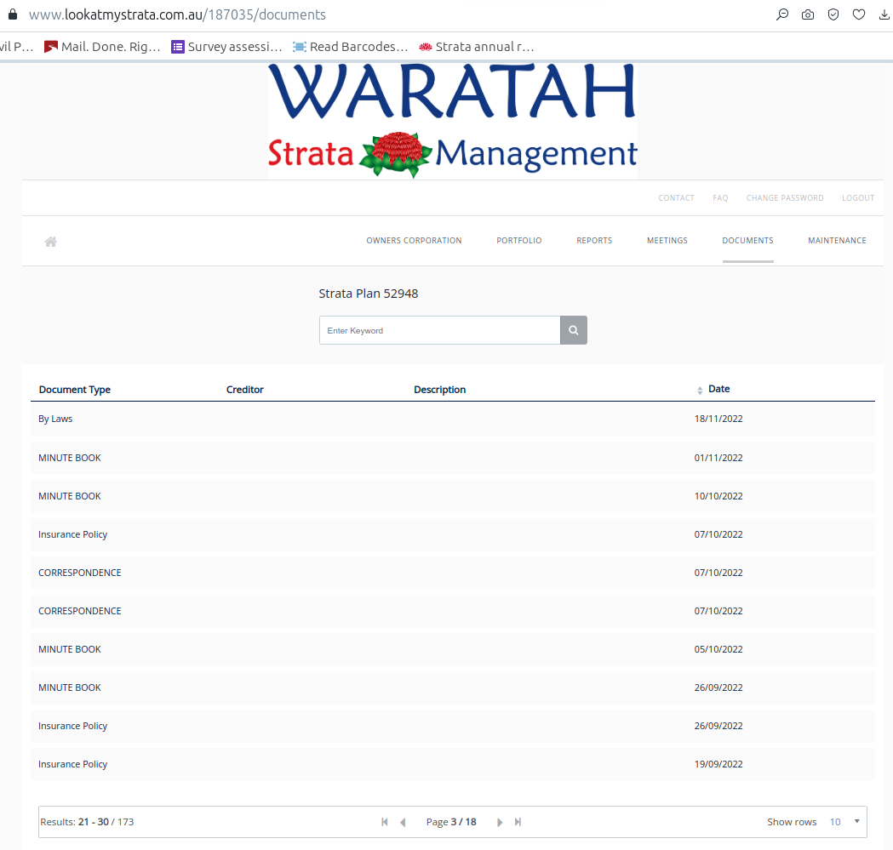Click the Enter Keyword search field

[x=439, y=330]
